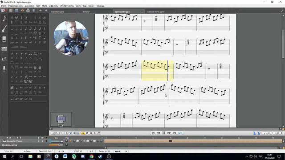Solo the Acoustic Piano track

coord(39,141)
